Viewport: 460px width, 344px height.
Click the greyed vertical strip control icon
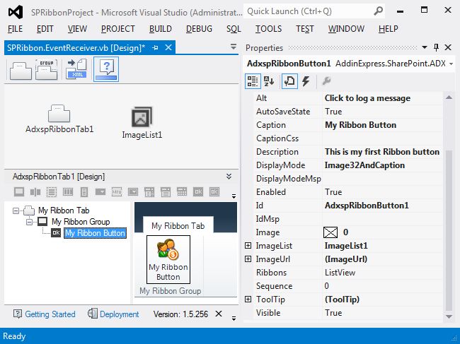[84, 192]
